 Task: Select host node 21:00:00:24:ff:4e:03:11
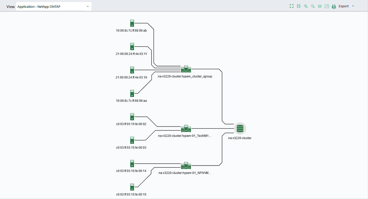tap(132, 46)
